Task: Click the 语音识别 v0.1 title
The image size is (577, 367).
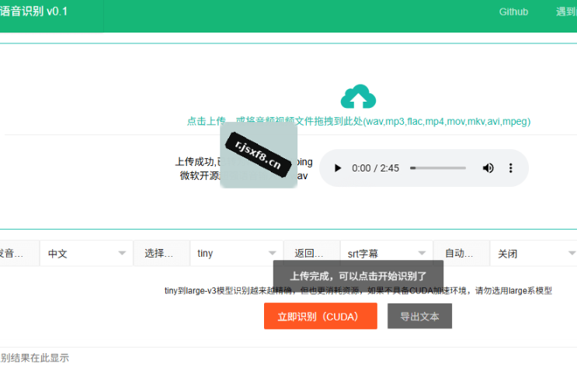Action: pyautogui.click(x=33, y=11)
